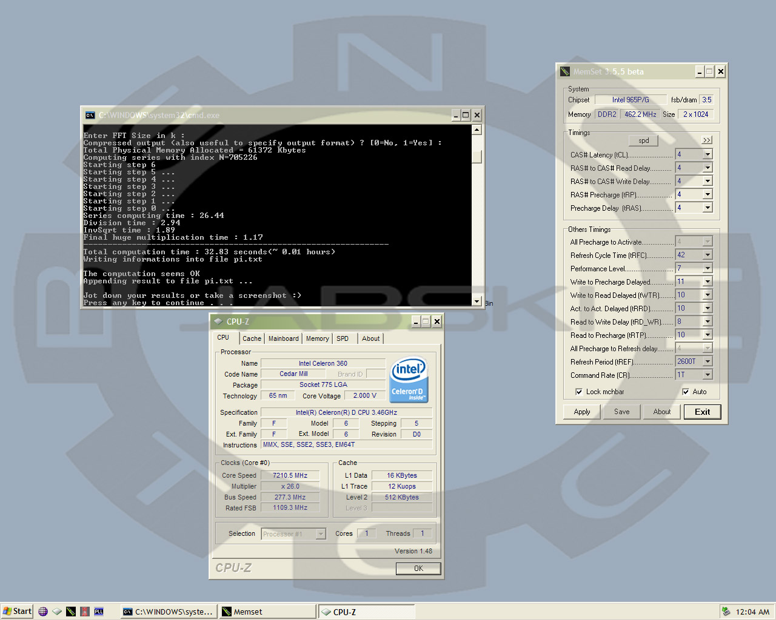Image resolution: width=776 pixels, height=620 pixels.
Task: Click the CPU-Z window title icon
Action: coord(218,322)
